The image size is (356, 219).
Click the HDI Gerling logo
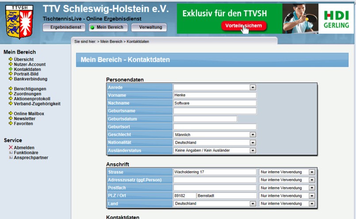[336, 19]
